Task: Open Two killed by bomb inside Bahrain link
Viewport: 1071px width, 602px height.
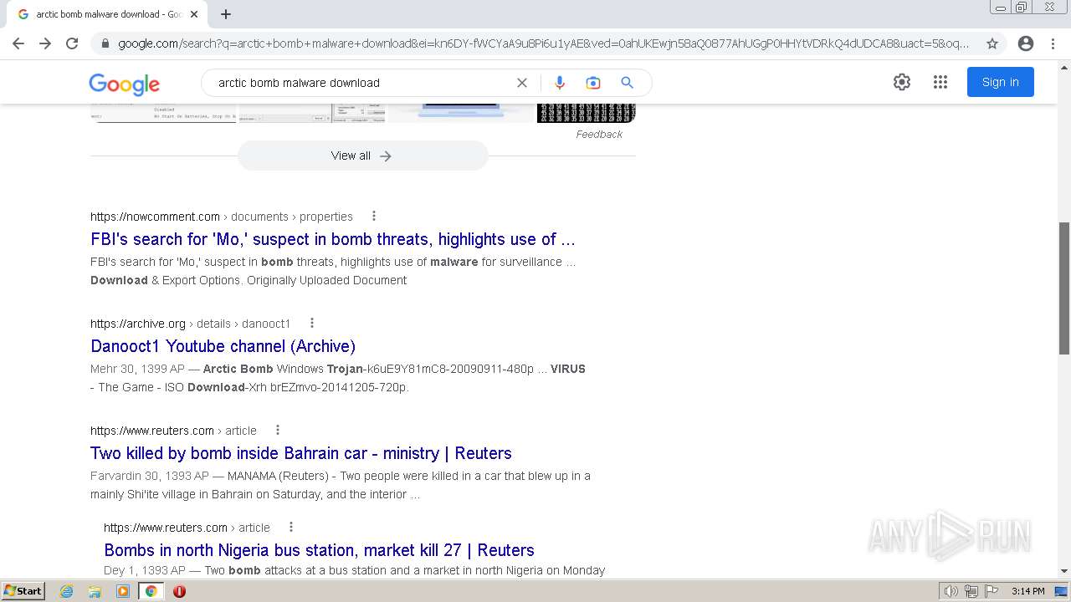Action: (x=301, y=453)
